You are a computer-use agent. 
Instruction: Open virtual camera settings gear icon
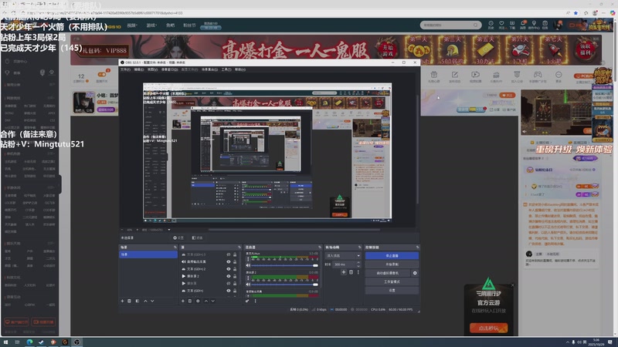415,273
